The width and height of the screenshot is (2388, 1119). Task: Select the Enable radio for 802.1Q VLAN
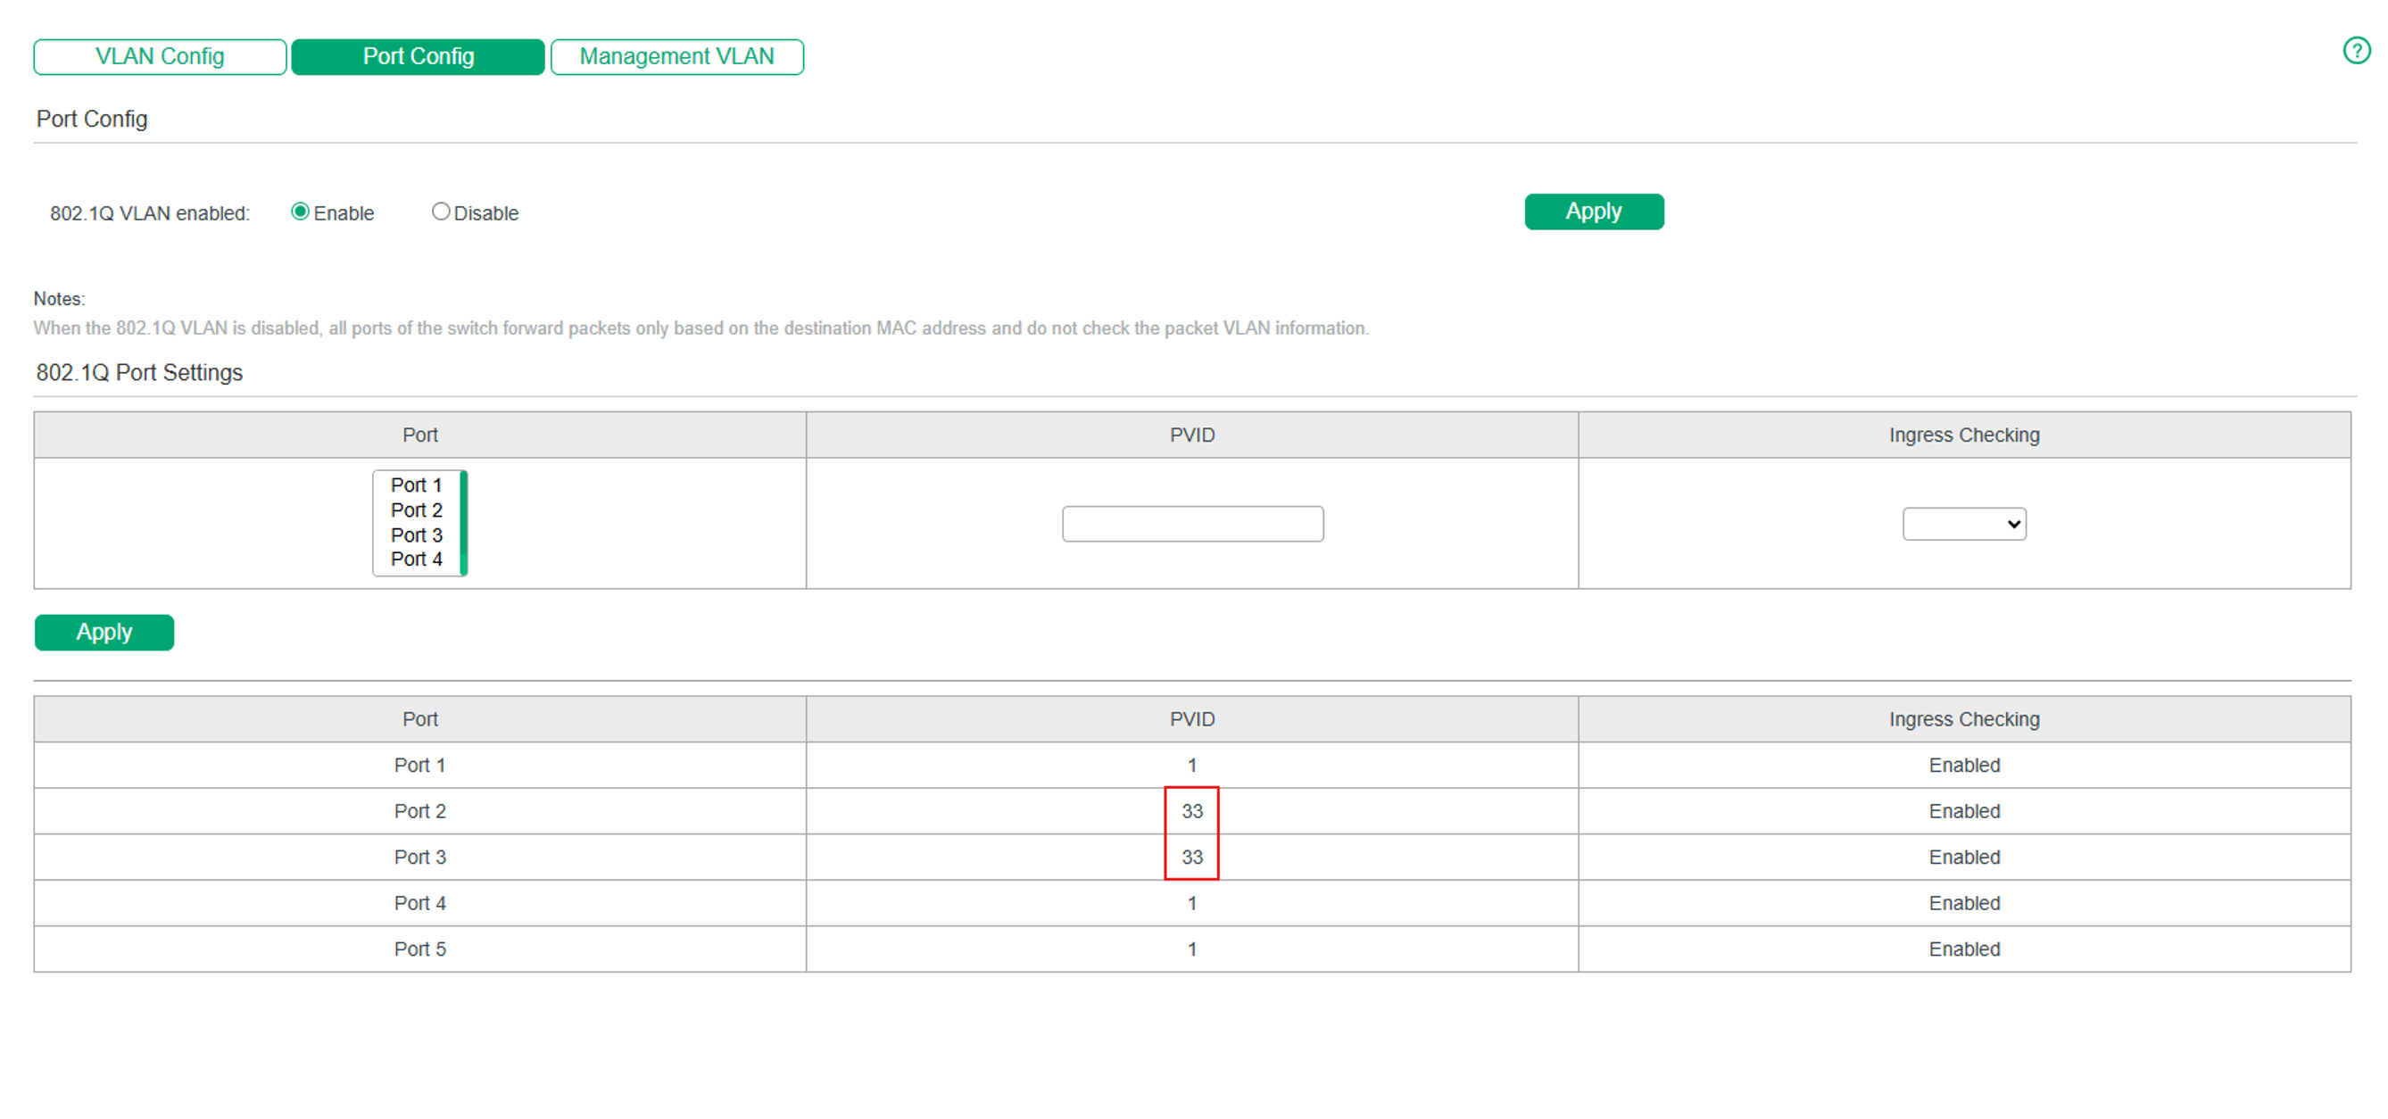pyautogui.click(x=300, y=212)
